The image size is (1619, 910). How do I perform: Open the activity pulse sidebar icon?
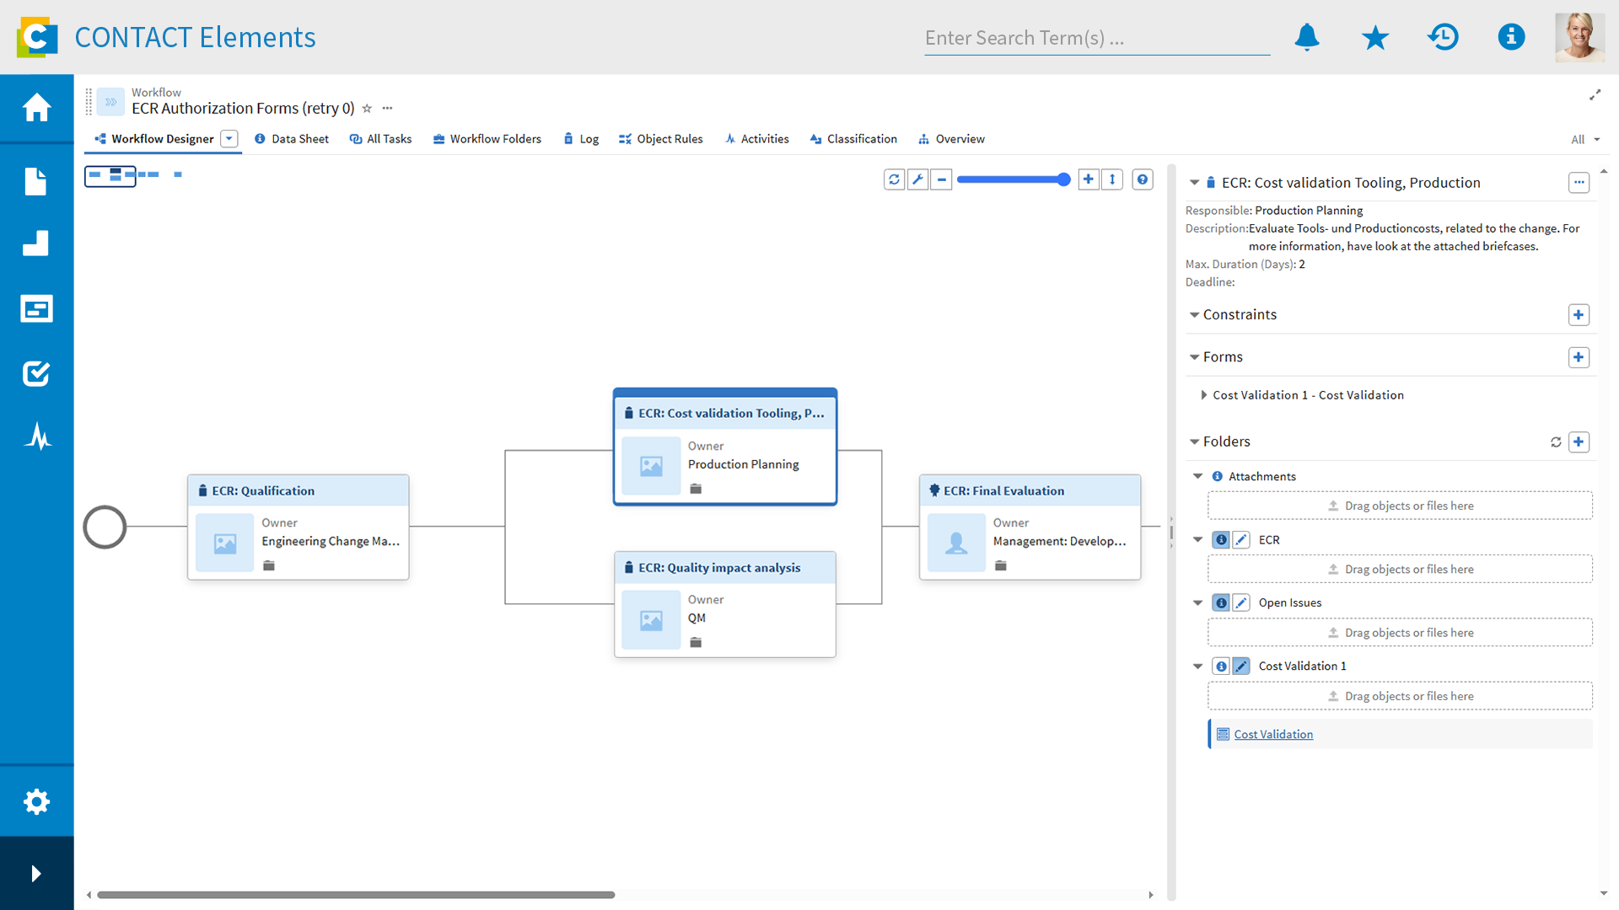coord(36,436)
